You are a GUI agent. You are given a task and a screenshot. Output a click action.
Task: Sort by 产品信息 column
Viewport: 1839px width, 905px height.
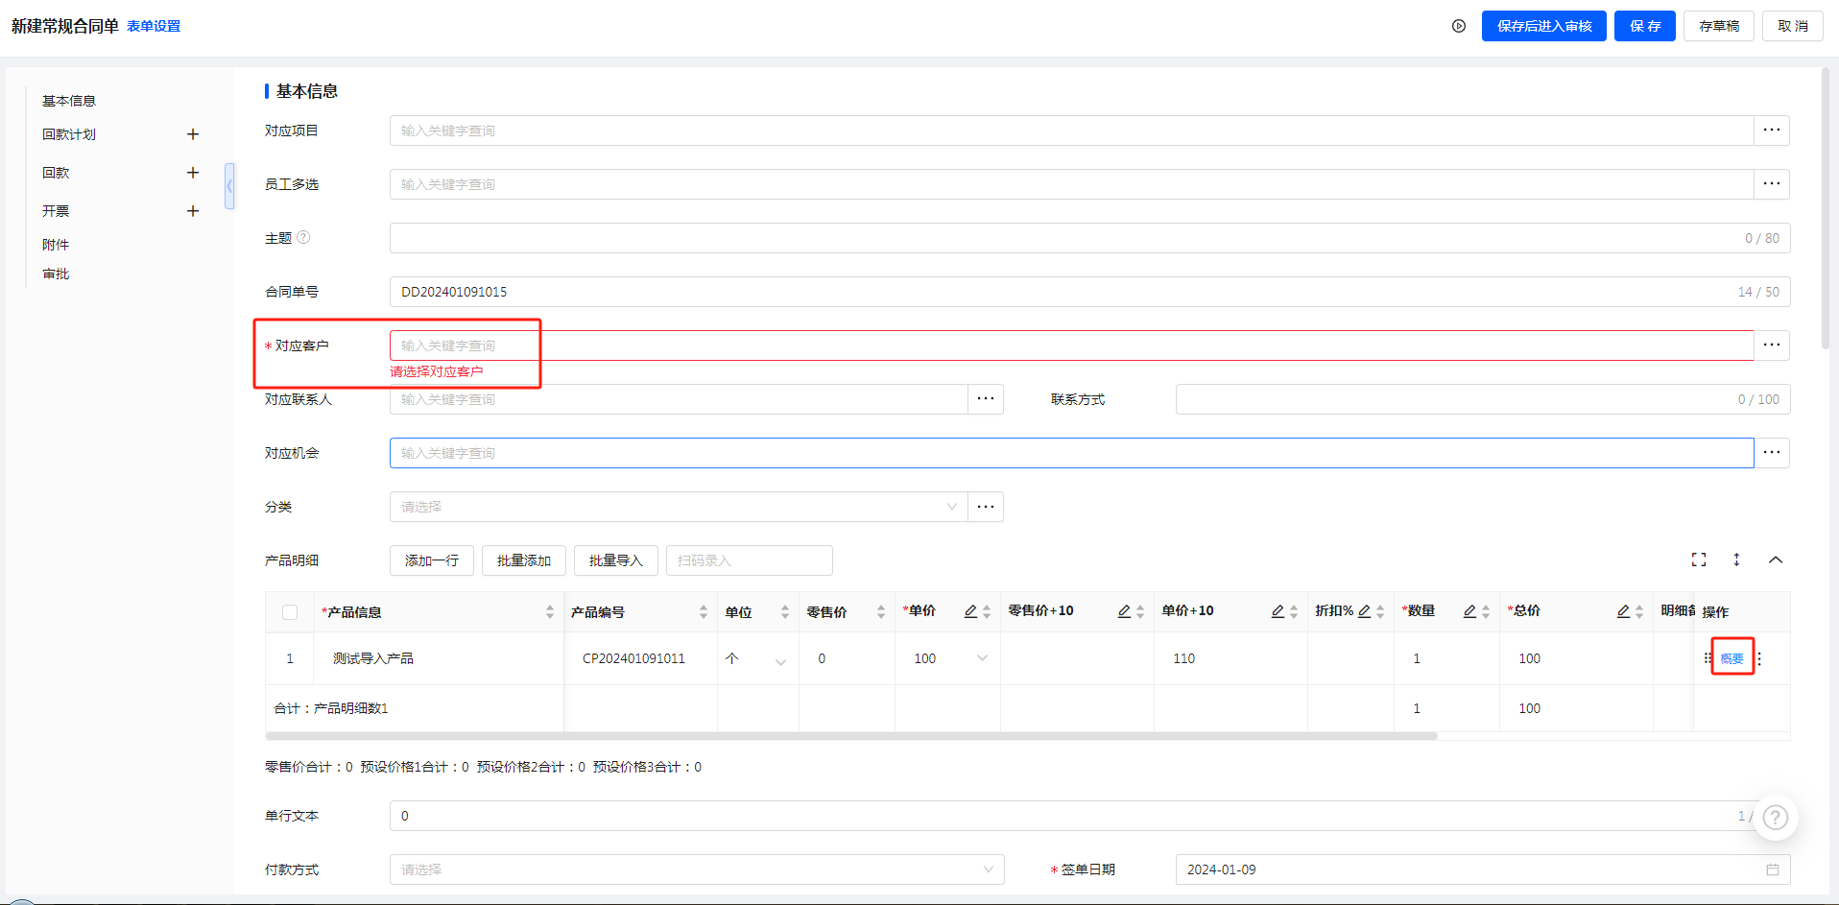pyautogui.click(x=550, y=612)
